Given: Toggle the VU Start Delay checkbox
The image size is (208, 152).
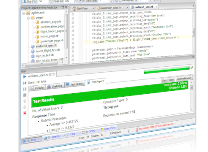Looking at the screenshot, I should coord(80,1).
